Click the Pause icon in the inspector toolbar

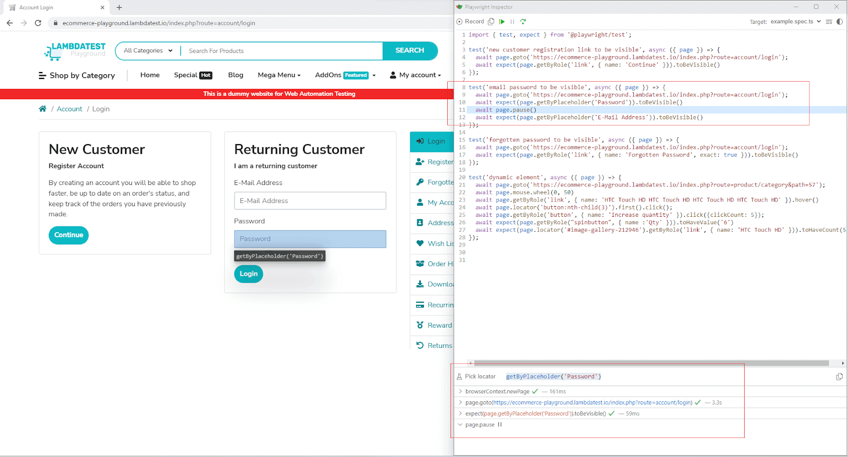pos(512,22)
